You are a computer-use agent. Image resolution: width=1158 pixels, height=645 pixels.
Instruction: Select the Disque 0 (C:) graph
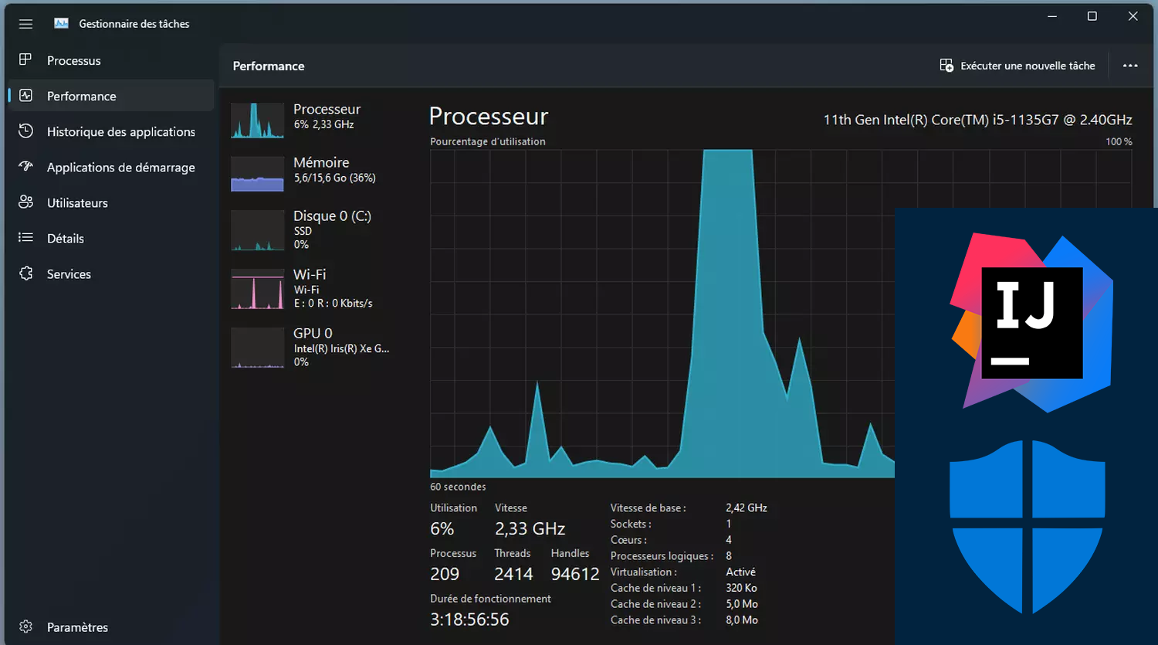[258, 230]
